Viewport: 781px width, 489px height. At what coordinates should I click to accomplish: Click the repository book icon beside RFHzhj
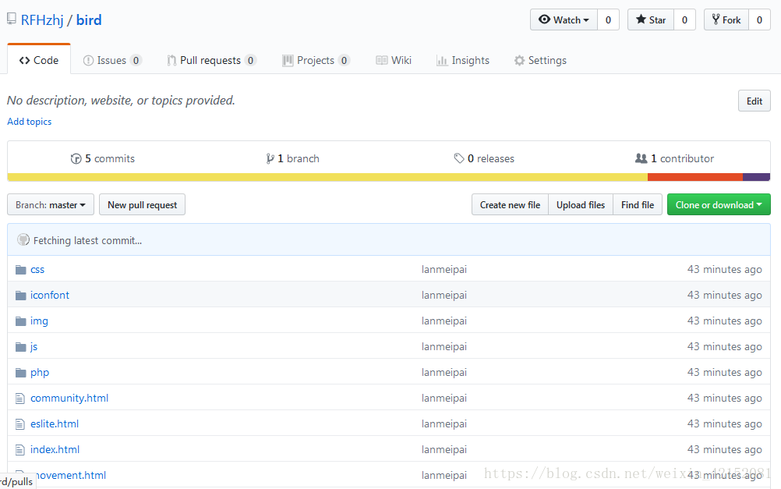[x=12, y=19]
